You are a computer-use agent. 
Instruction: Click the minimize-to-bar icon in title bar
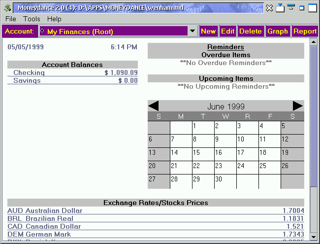[x=291, y=7]
